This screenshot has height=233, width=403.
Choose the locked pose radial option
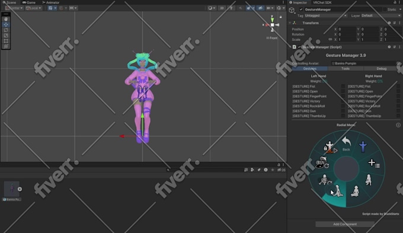330,147
